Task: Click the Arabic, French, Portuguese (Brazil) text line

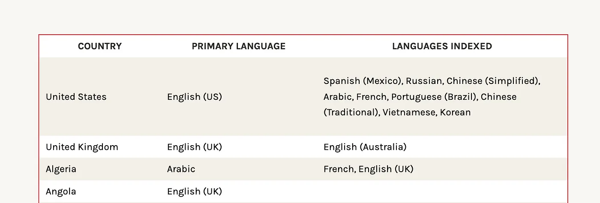Action: [x=400, y=97]
